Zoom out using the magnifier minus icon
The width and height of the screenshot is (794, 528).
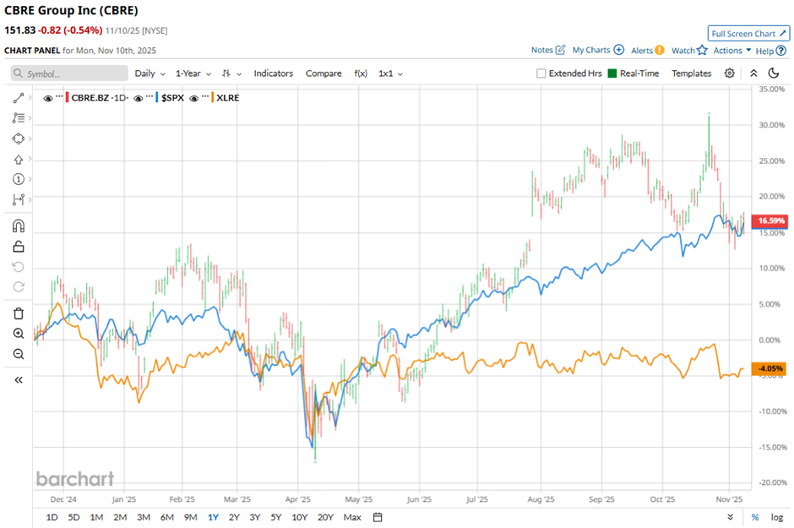tap(19, 354)
